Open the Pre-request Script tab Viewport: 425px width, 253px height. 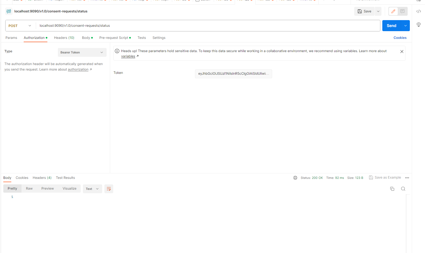114,38
